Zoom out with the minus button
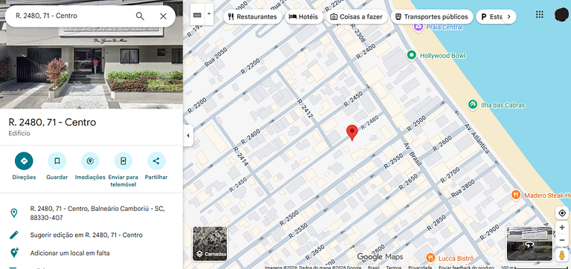 pyautogui.click(x=562, y=240)
